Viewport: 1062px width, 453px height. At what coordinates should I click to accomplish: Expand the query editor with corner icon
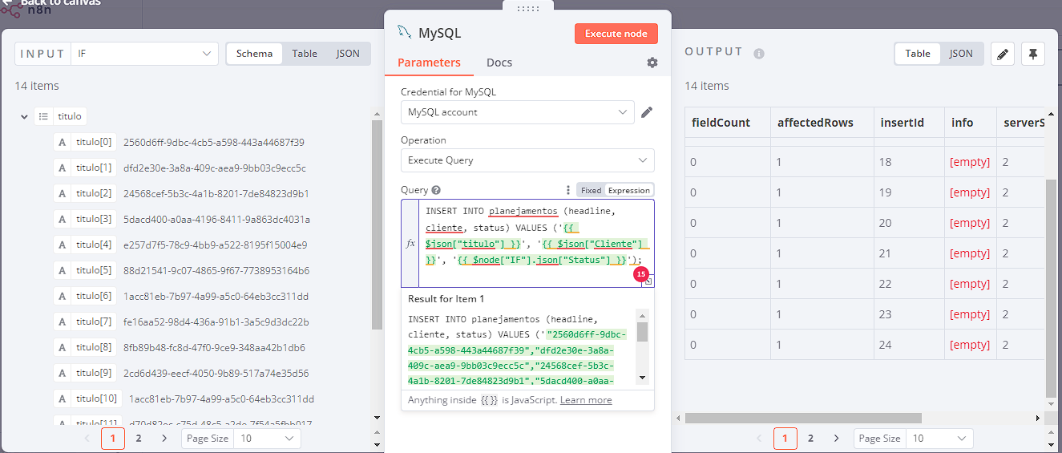(x=648, y=281)
